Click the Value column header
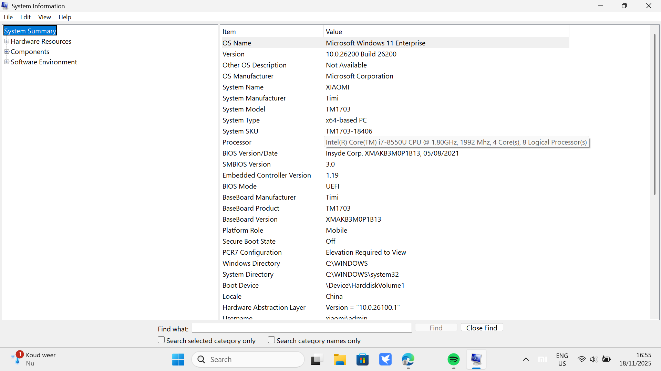 [446, 32]
